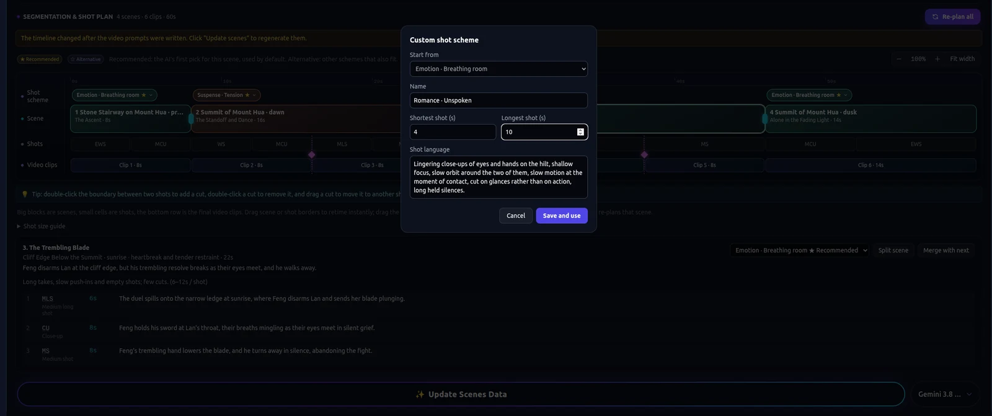Toggle the Alternative legend badge
The image size is (992, 416).
pyautogui.click(x=86, y=60)
